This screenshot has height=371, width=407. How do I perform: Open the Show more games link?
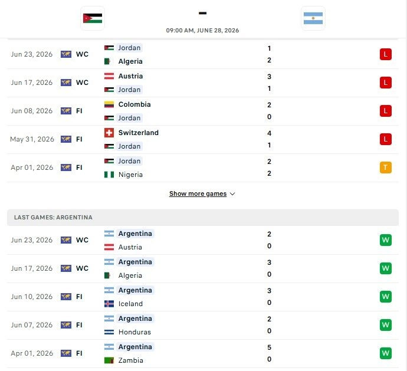198,193
